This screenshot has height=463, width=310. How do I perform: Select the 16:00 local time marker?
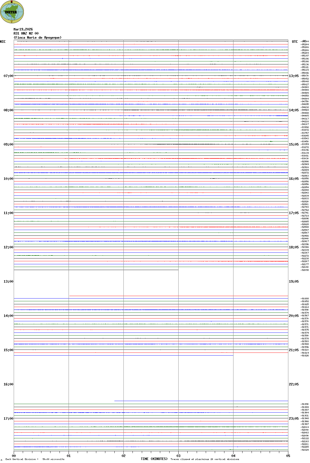(x=8, y=384)
